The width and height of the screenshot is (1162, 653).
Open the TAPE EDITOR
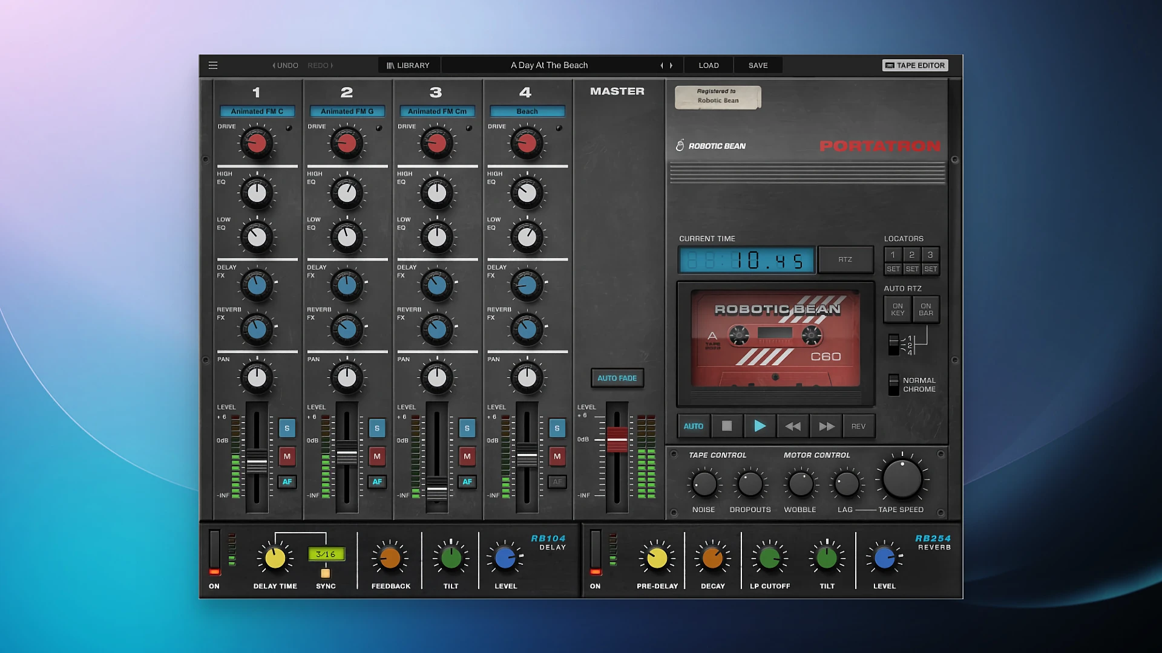pyautogui.click(x=915, y=65)
